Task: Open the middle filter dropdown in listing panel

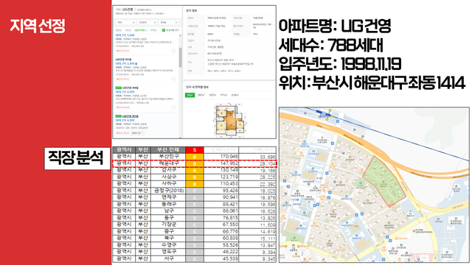Action: 147,23
